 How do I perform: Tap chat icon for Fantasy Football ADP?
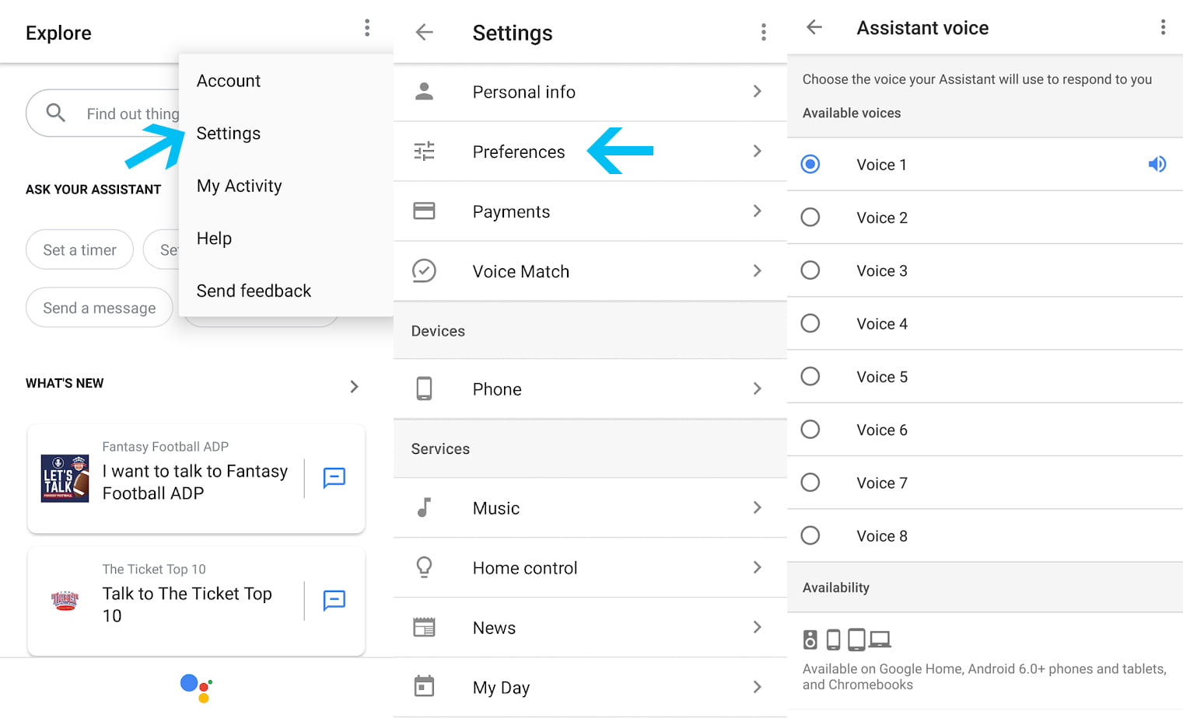tap(334, 477)
